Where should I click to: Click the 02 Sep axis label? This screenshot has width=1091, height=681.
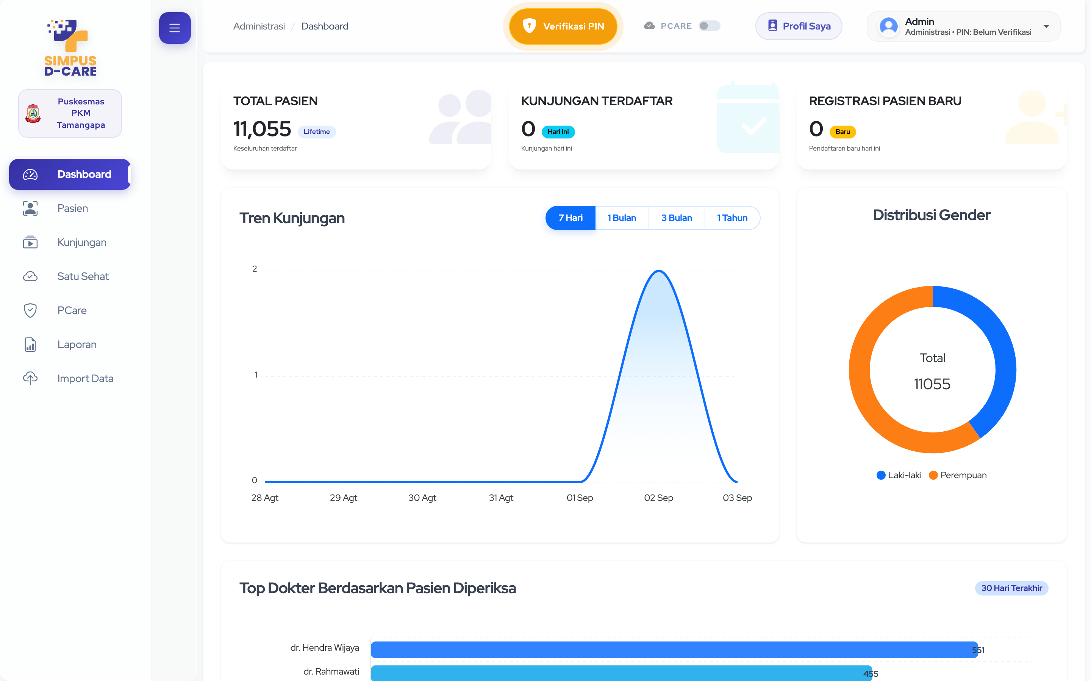(658, 498)
